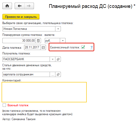Click inside the Комментарий text area
Viewport: 139px width, 122px height.
(x=44, y=92)
